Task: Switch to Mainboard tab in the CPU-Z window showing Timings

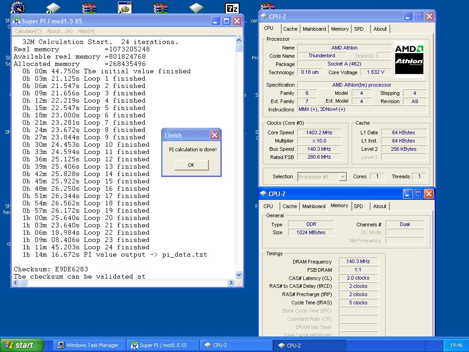Action: (314, 206)
